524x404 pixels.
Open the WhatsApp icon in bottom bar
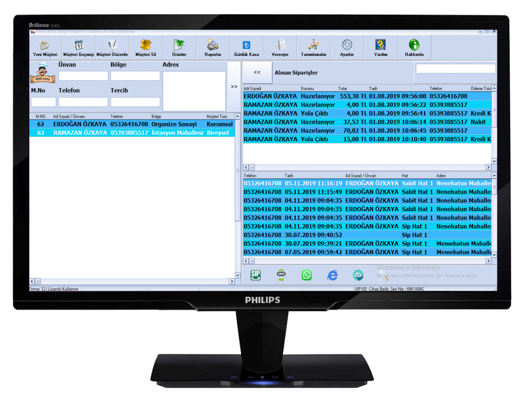coord(307,275)
